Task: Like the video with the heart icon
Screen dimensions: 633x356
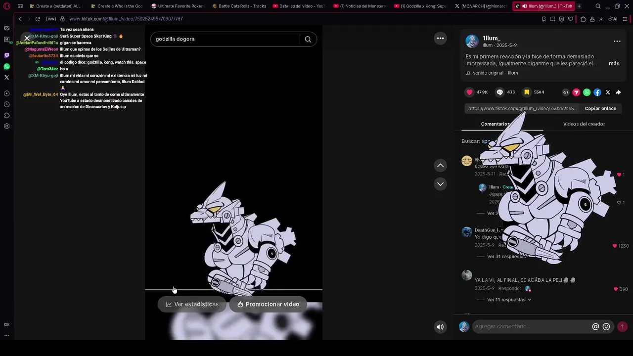Action: tap(470, 92)
